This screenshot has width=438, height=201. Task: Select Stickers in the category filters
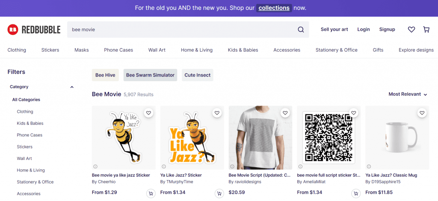[25, 147]
